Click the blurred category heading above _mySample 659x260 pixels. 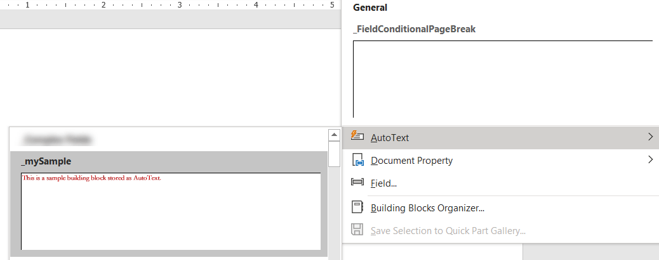[x=58, y=139]
